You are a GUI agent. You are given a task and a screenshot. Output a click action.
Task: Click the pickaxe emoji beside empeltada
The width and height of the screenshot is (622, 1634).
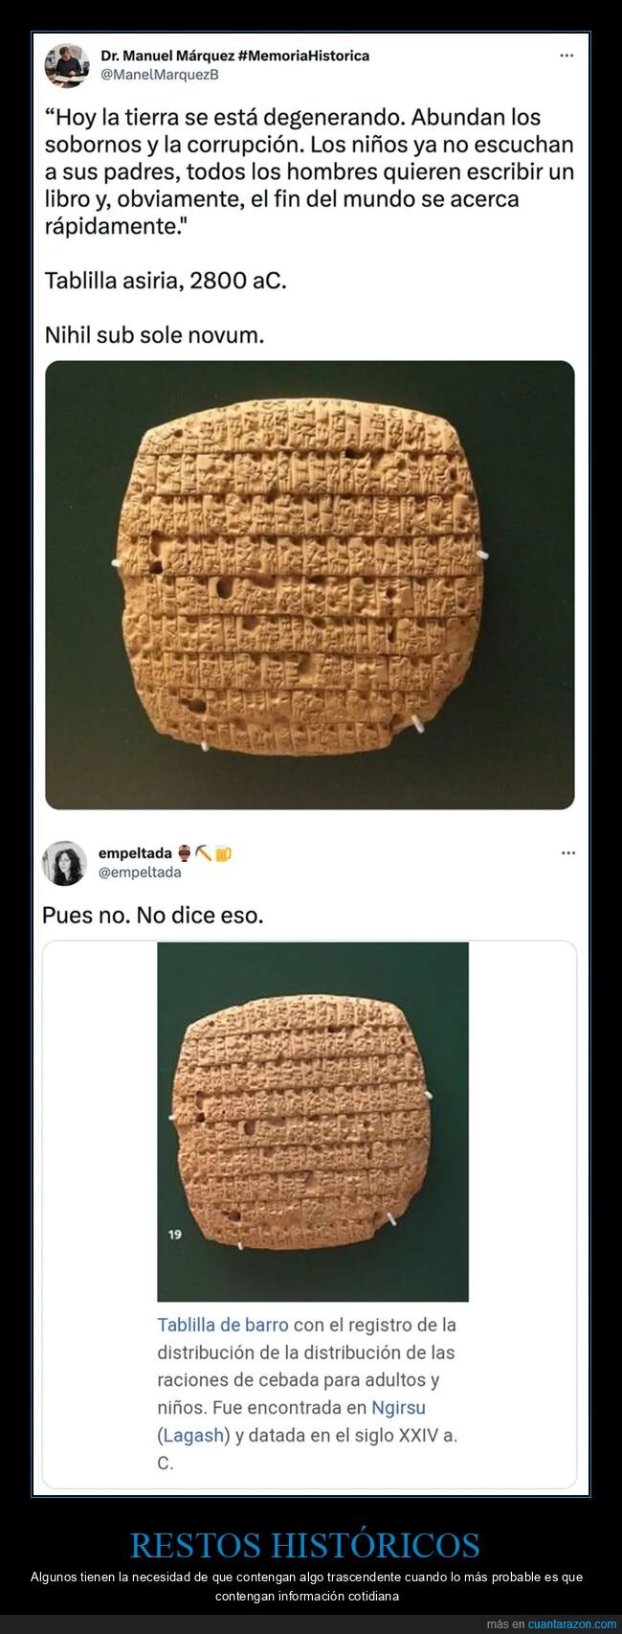(x=203, y=852)
